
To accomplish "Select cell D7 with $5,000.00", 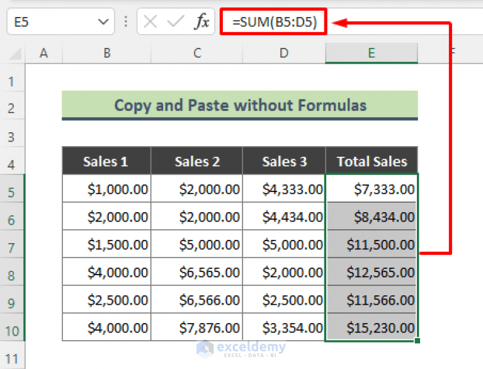I will 284,244.
